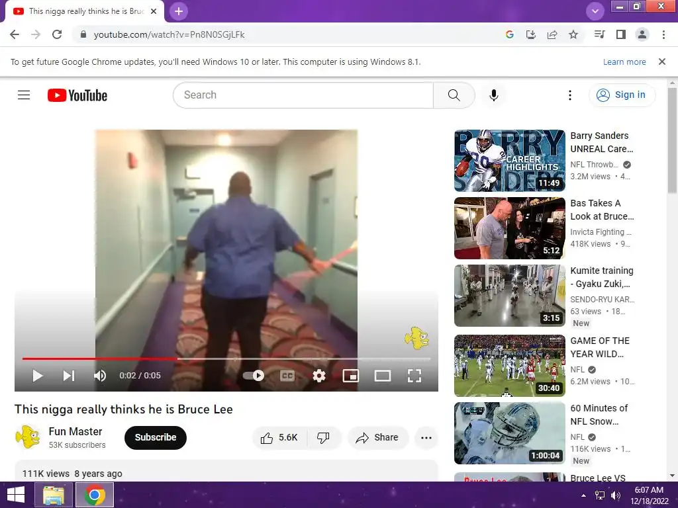The height and width of the screenshot is (508, 678).
Task: Click Learn more about Chrome updates
Action: coord(624,62)
